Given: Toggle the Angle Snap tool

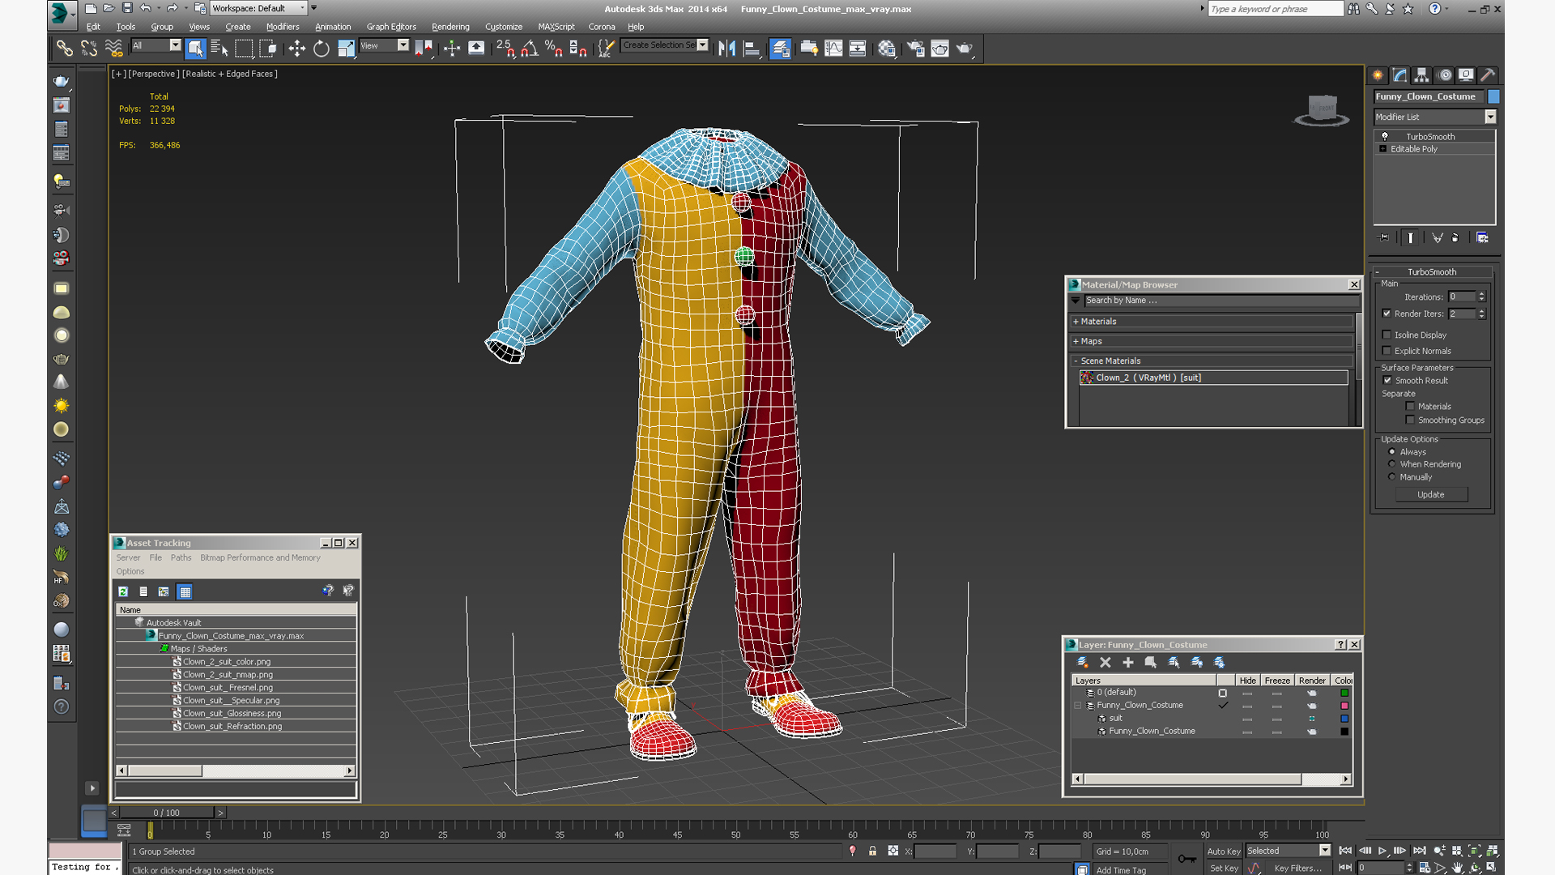Looking at the screenshot, I should pos(530,49).
